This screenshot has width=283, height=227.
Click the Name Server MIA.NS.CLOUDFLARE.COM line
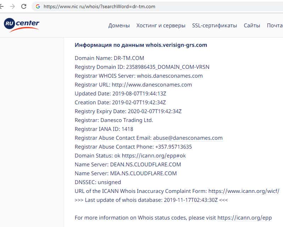[x=126, y=173]
